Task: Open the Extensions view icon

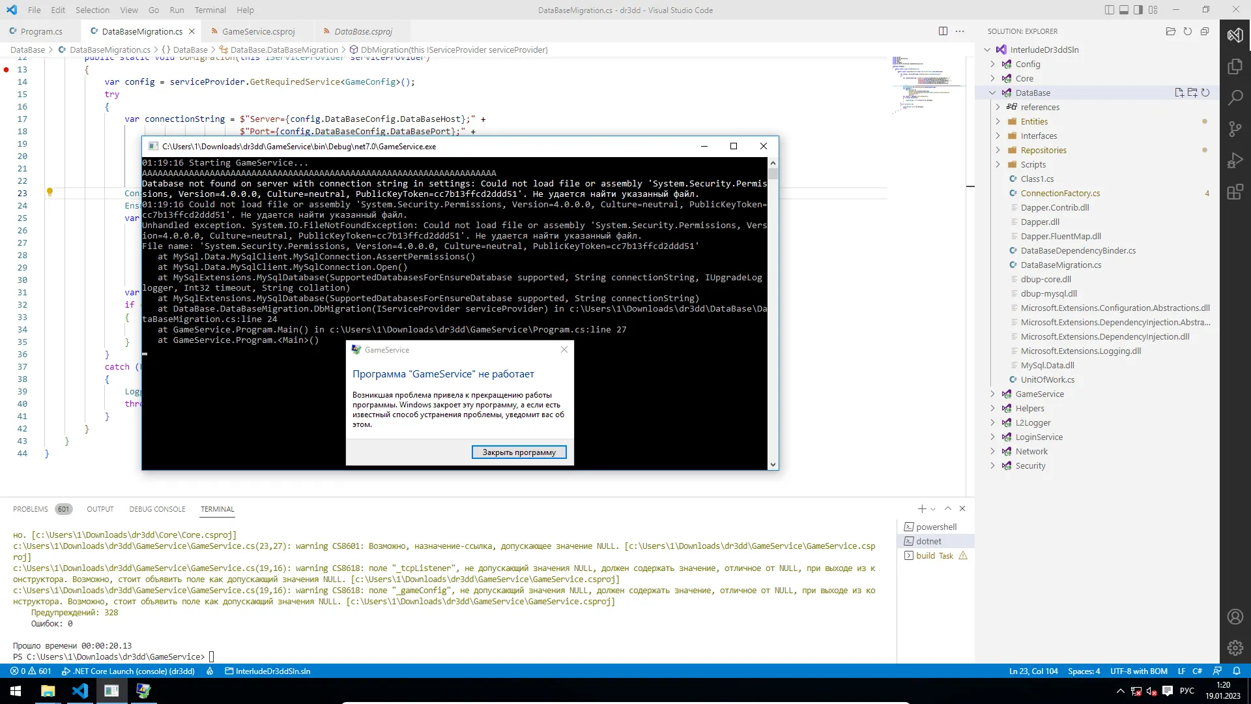Action: pyautogui.click(x=1235, y=192)
